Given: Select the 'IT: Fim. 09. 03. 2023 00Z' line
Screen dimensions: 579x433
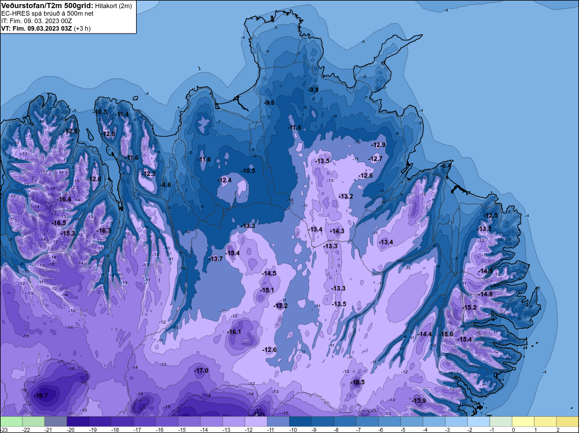Looking at the screenshot, I should tap(36, 21).
